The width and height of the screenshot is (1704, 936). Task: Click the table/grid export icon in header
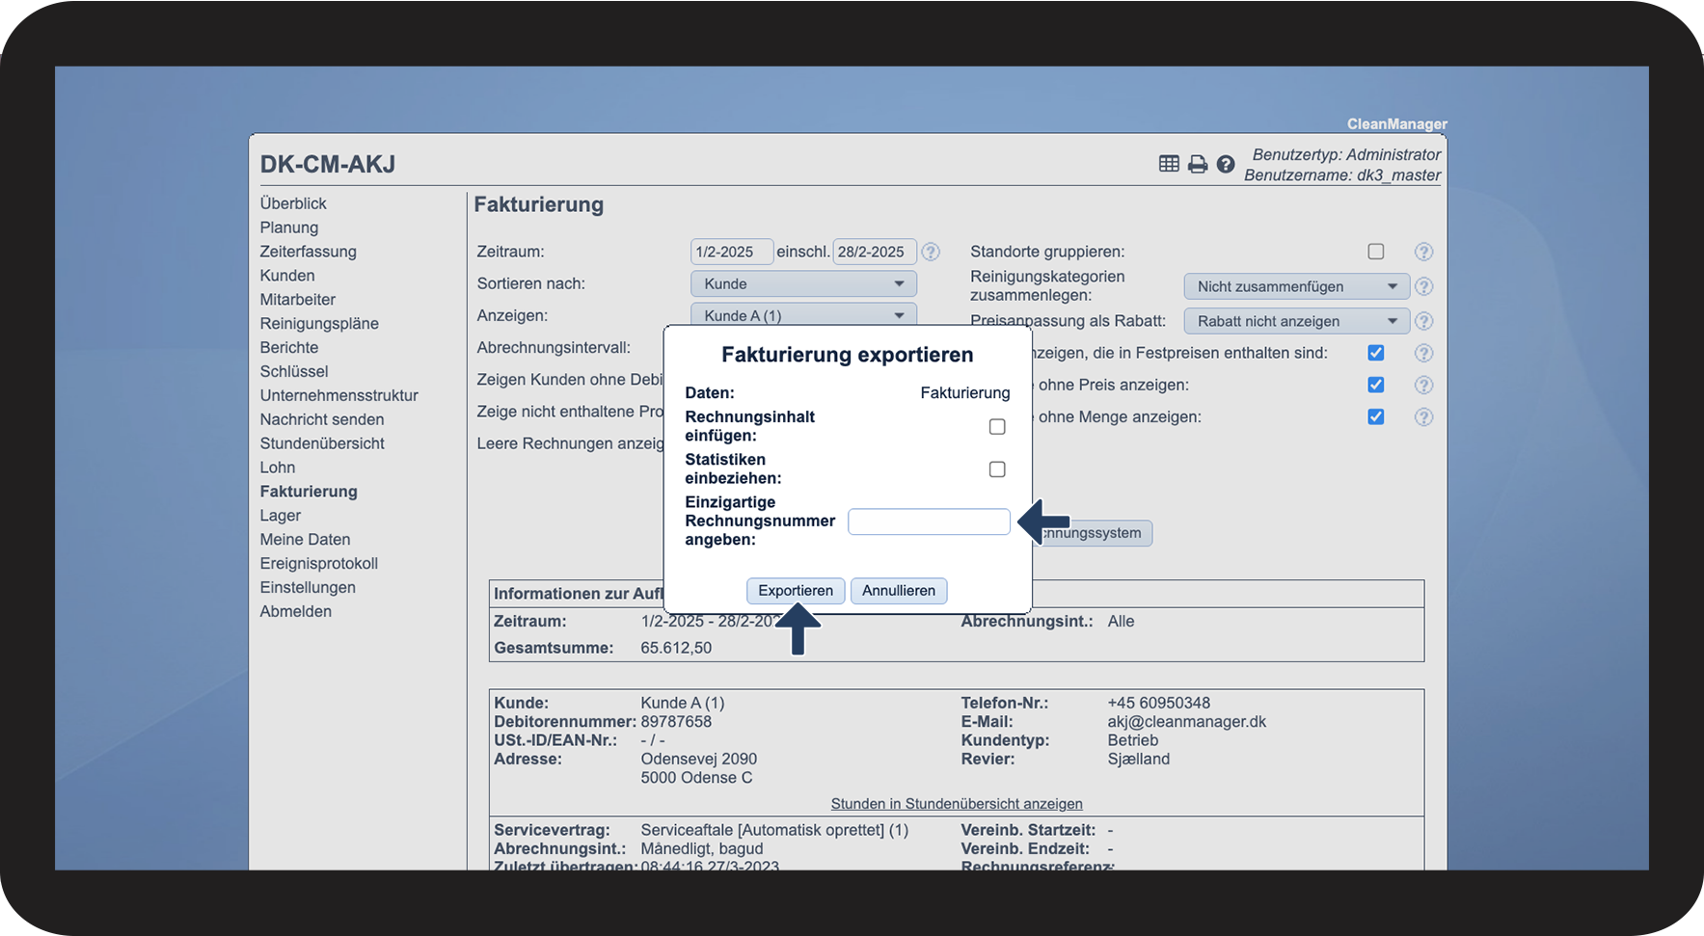1169,164
